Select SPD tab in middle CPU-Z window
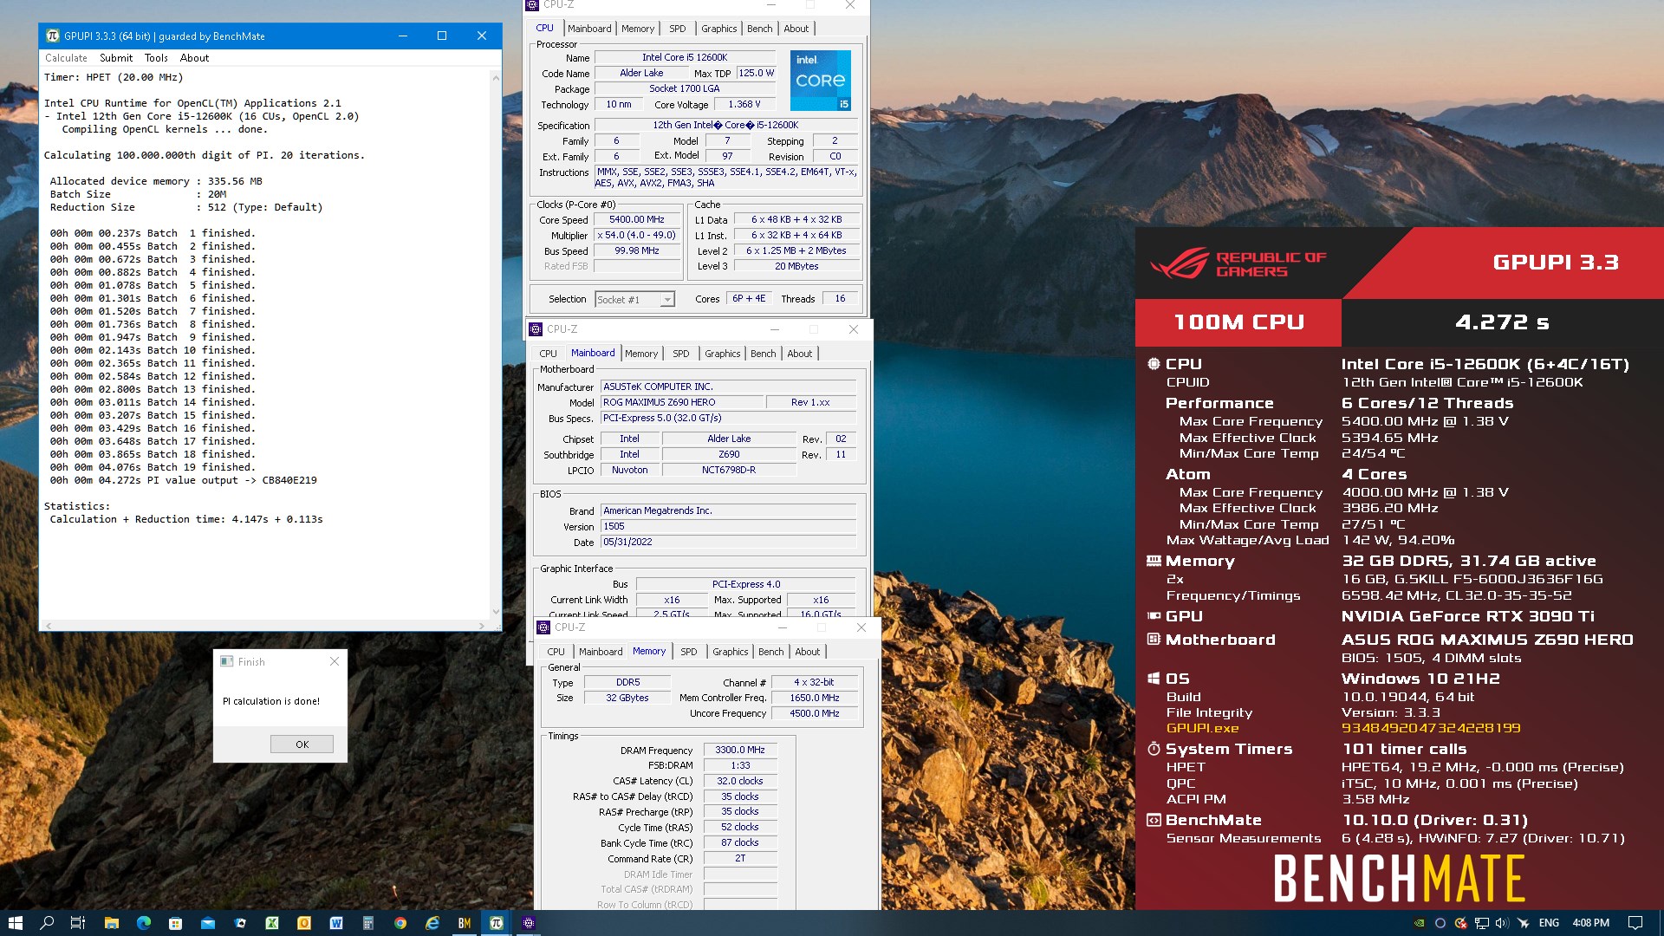Viewport: 1664px width, 936px height. (x=681, y=354)
